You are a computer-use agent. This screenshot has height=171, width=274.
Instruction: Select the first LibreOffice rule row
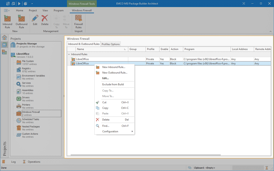(169, 59)
